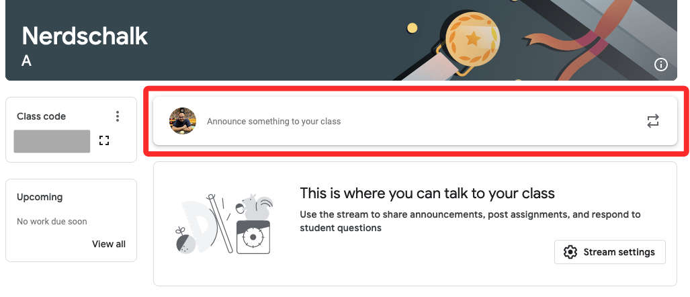Select the greyed-out class code box

52,141
